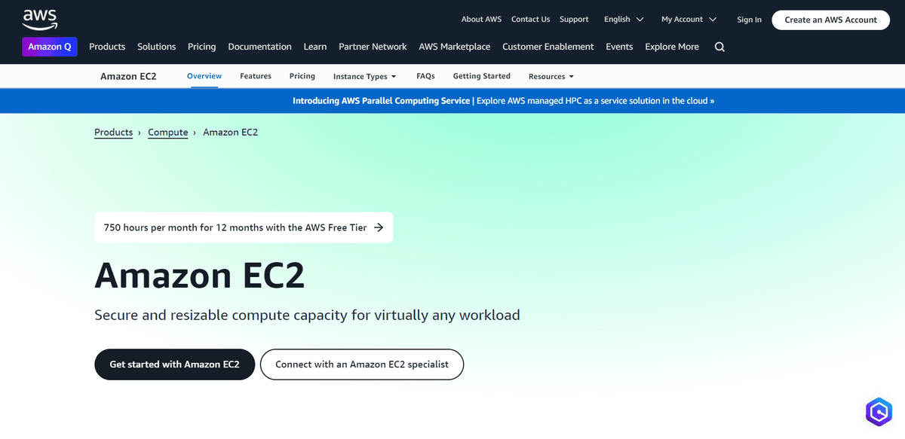
Task: Click Create an AWS Account
Action: (x=830, y=20)
